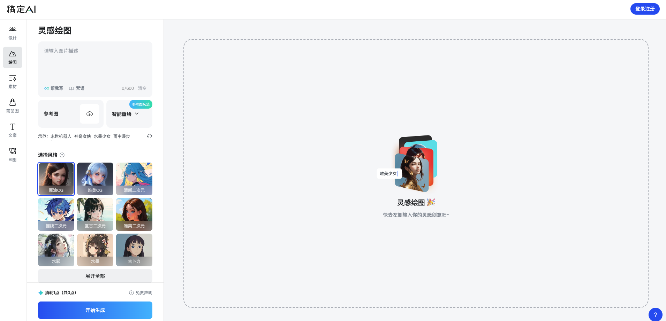Viewport: 666px width, 321px height.
Task: Upload a reference image via cloud icon
Action: 90,114
